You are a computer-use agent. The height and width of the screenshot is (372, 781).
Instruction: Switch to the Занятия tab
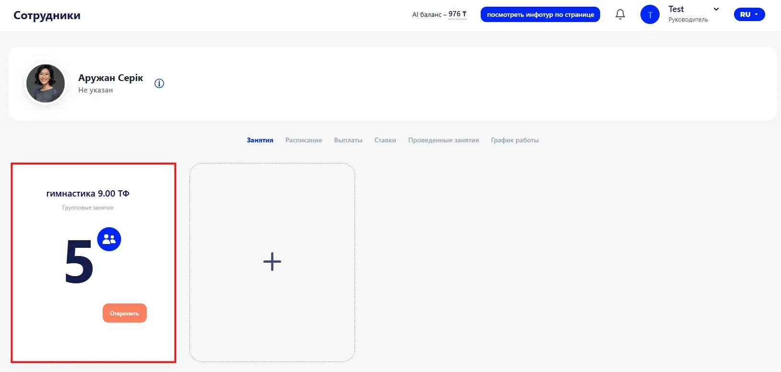point(260,140)
